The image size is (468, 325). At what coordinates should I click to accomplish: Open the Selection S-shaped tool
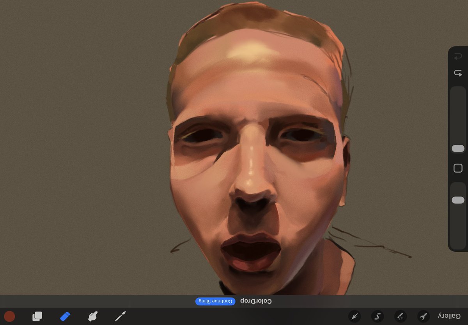378,316
